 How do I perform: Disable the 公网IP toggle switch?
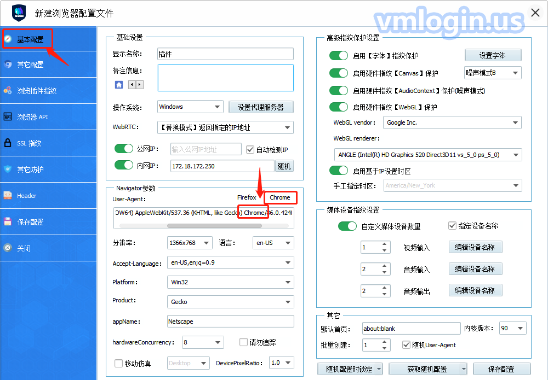pos(124,149)
